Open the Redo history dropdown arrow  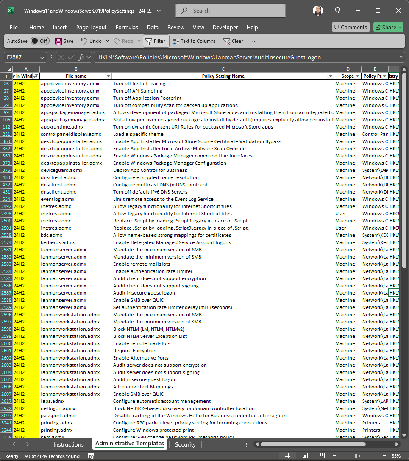[139, 41]
